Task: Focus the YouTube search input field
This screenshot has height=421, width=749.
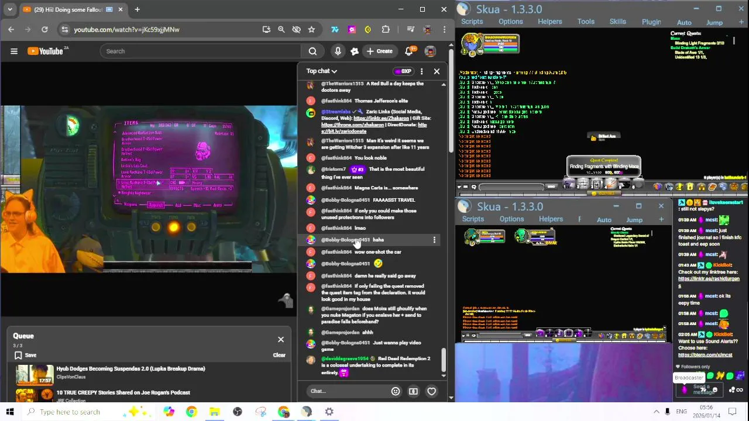Action: click(200, 51)
